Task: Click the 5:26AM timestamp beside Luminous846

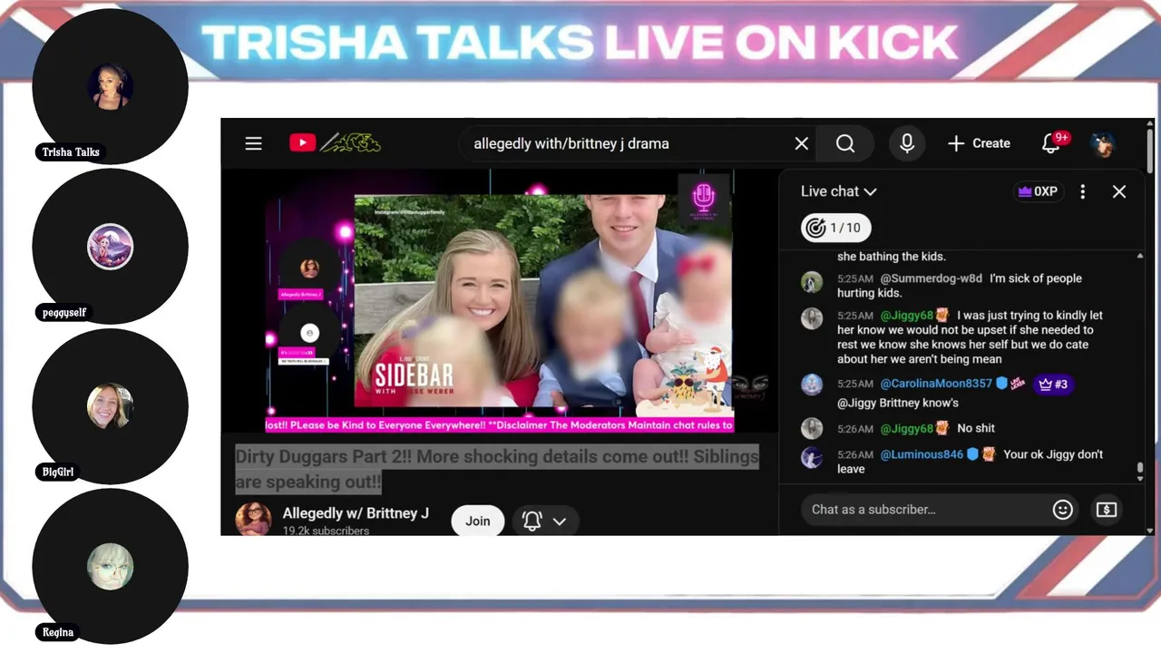Action: coord(855,454)
